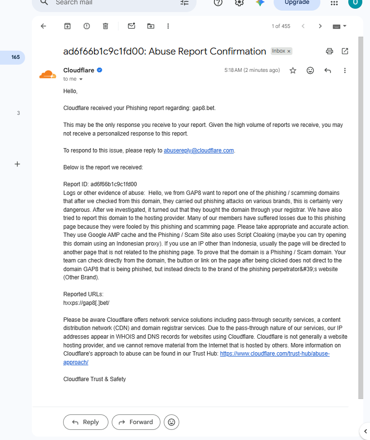
Task: Open Google account avatar
Action: pyautogui.click(x=355, y=2)
